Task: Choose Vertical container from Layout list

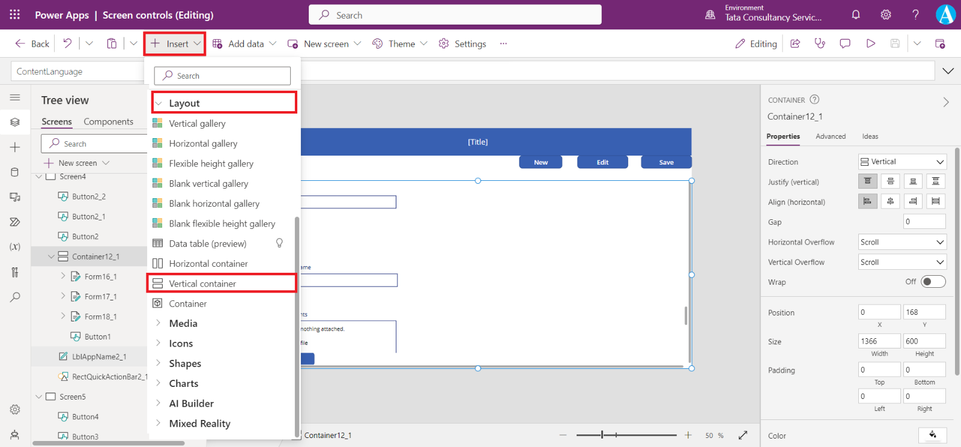Action: (202, 284)
